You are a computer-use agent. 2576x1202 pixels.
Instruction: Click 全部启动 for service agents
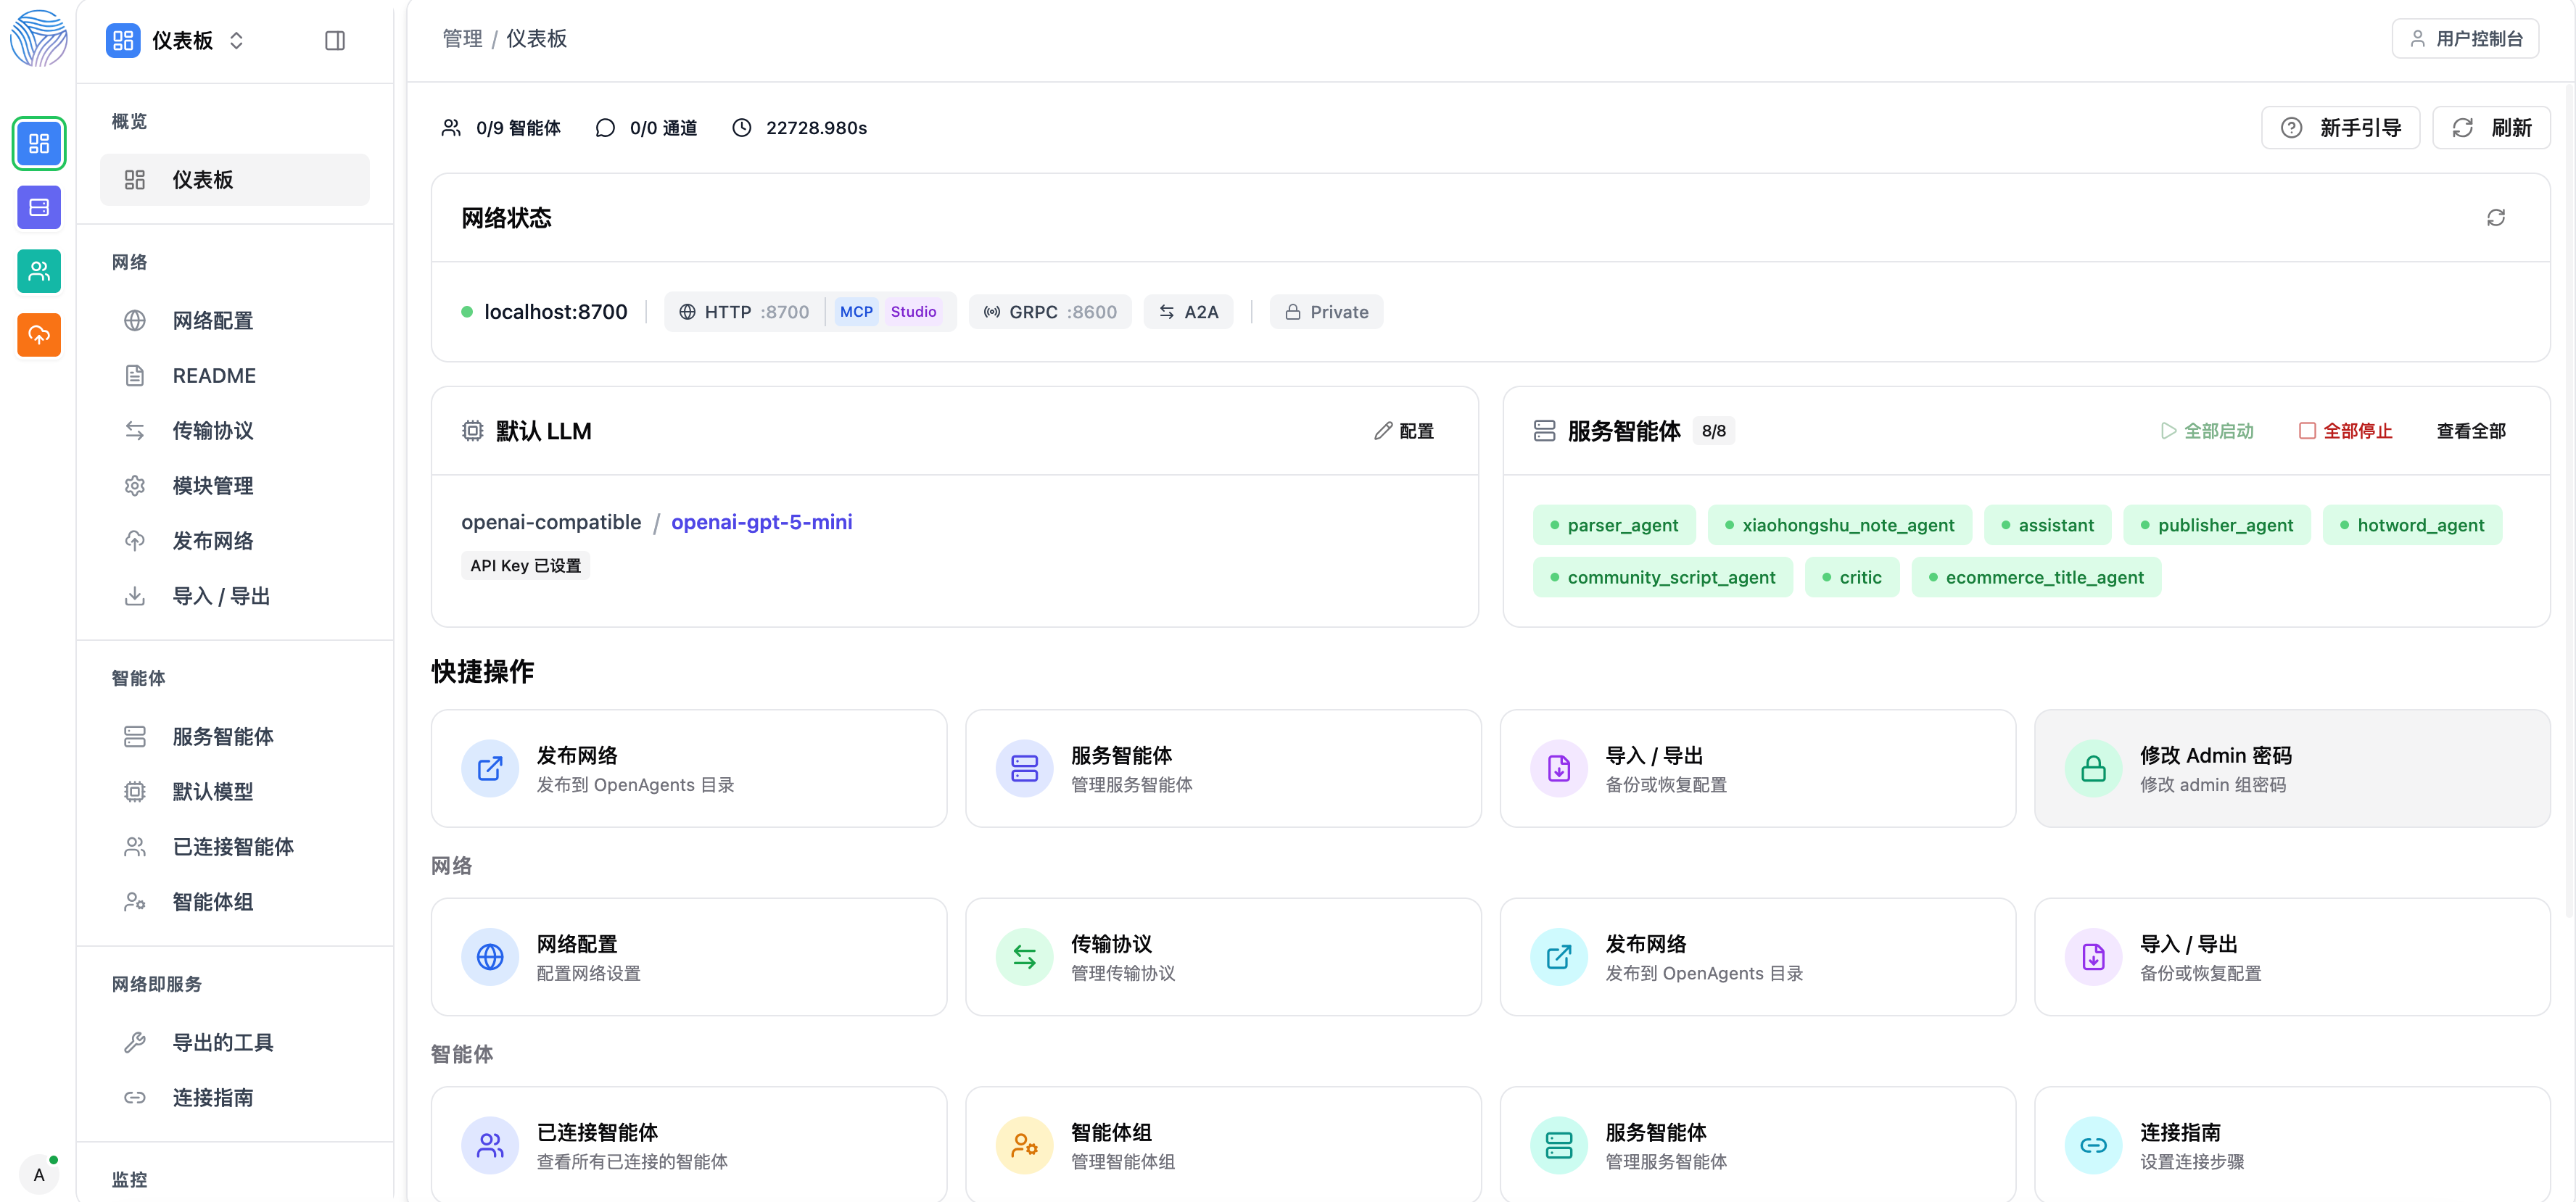2207,431
